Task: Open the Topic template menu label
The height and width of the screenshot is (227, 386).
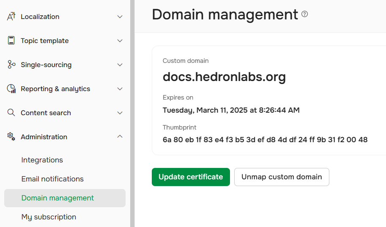Action: (44, 41)
